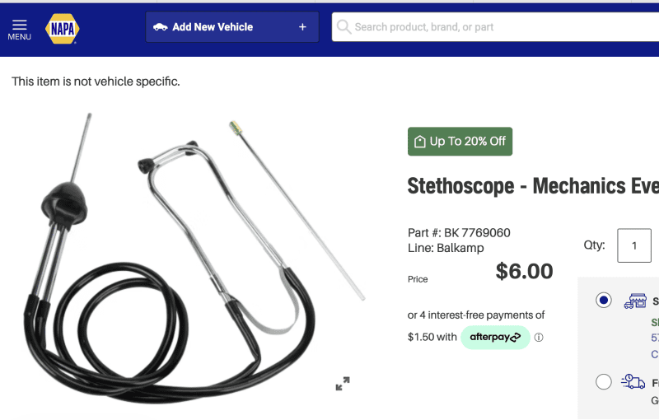Click the Afterpay logo badge
The height and width of the screenshot is (420, 659).
pyautogui.click(x=494, y=338)
